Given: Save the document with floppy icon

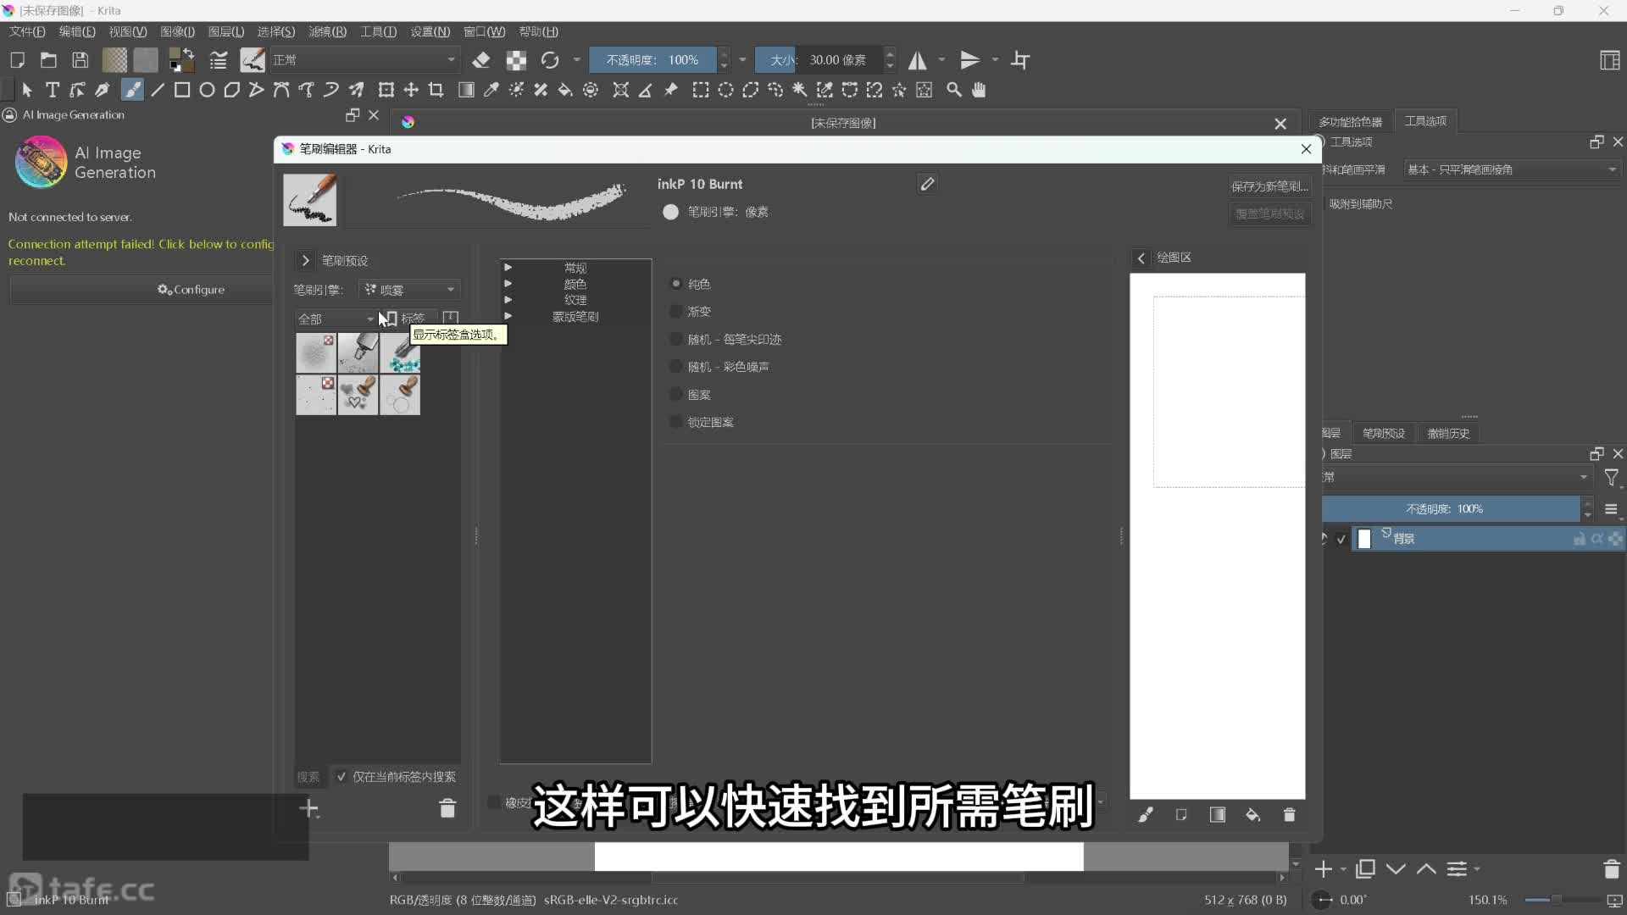Looking at the screenshot, I should point(80,60).
